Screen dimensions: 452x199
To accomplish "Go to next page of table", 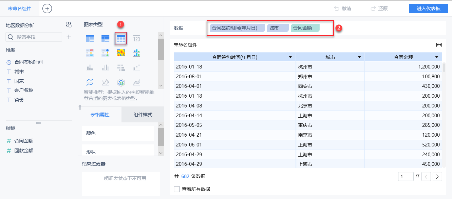I will 437,176.
